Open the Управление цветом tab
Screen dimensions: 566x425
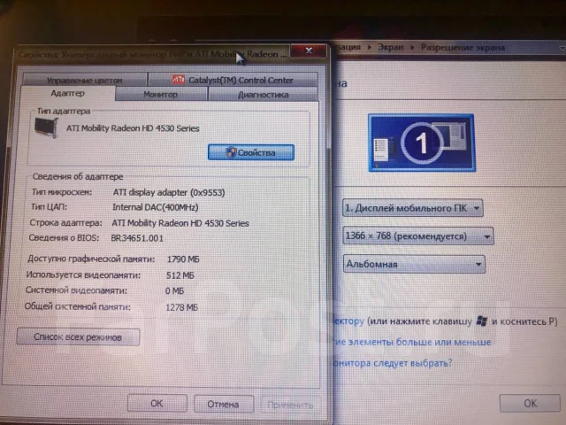coord(85,80)
